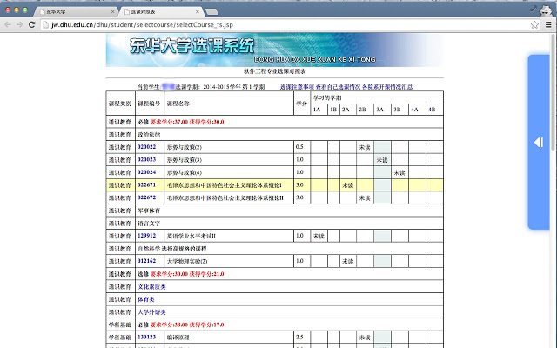Image resolution: width=557 pixels, height=348 pixels.
Task: Click course name 英语学业水平考试II
Action: pos(191,236)
